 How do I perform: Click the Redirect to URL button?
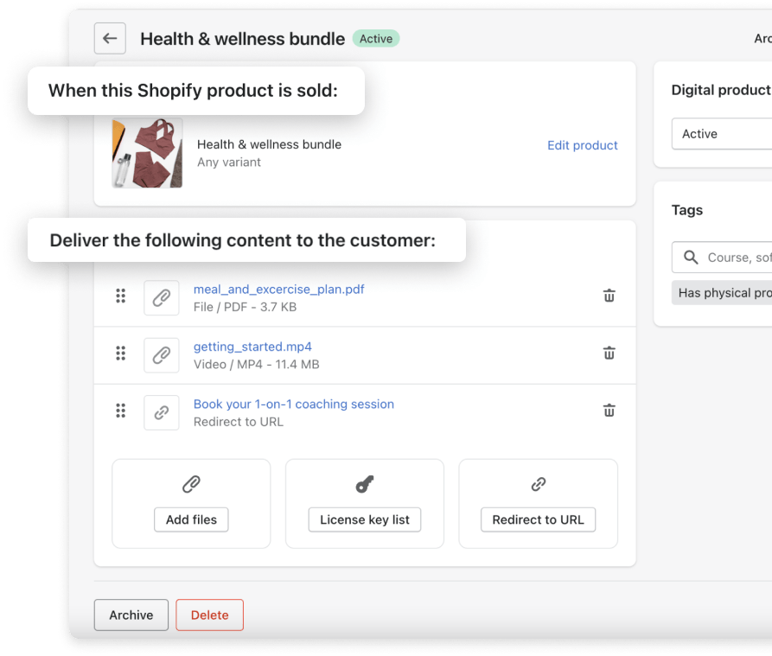pyautogui.click(x=538, y=519)
